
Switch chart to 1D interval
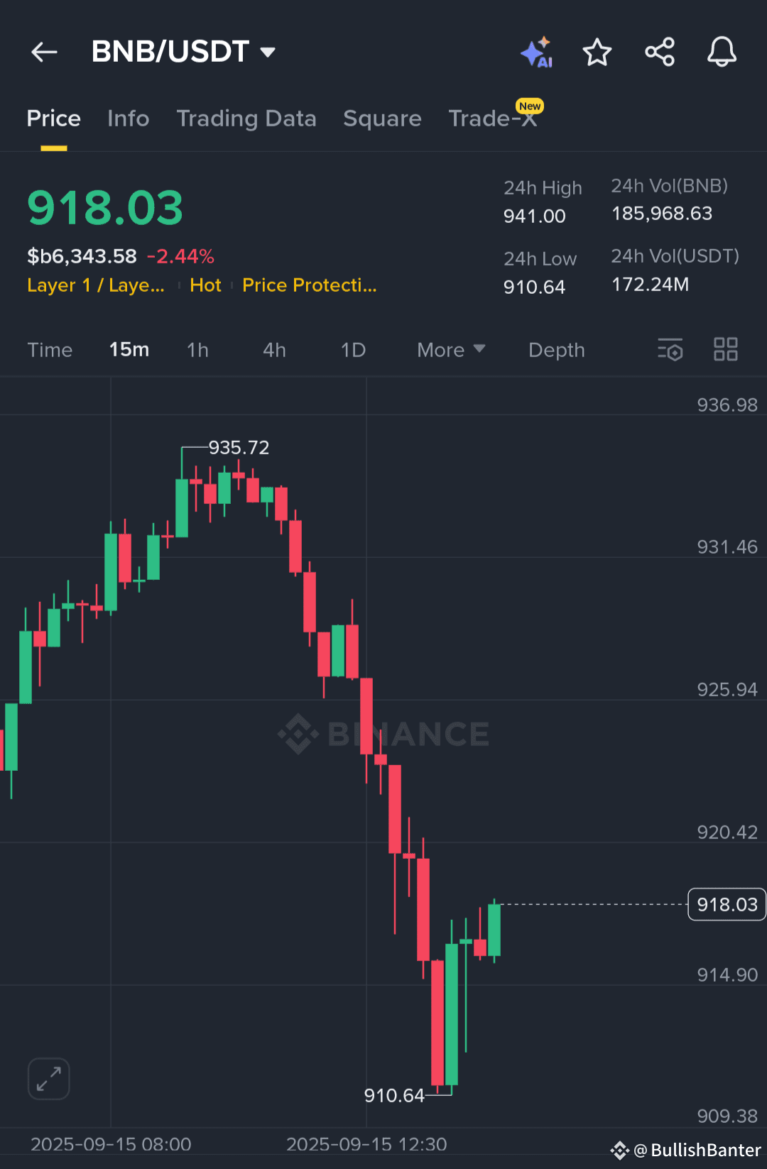[x=353, y=349]
